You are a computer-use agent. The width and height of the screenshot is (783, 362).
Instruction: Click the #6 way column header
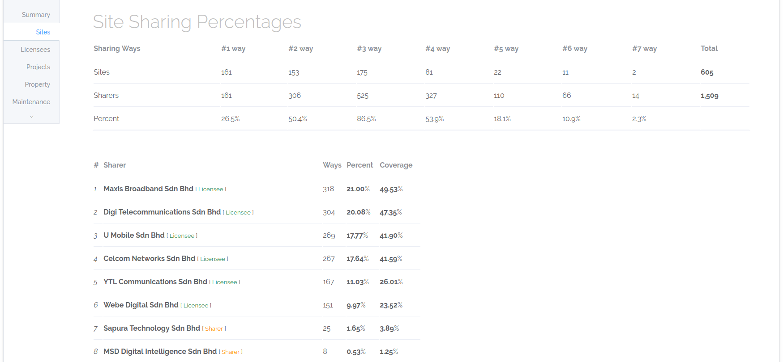click(575, 48)
